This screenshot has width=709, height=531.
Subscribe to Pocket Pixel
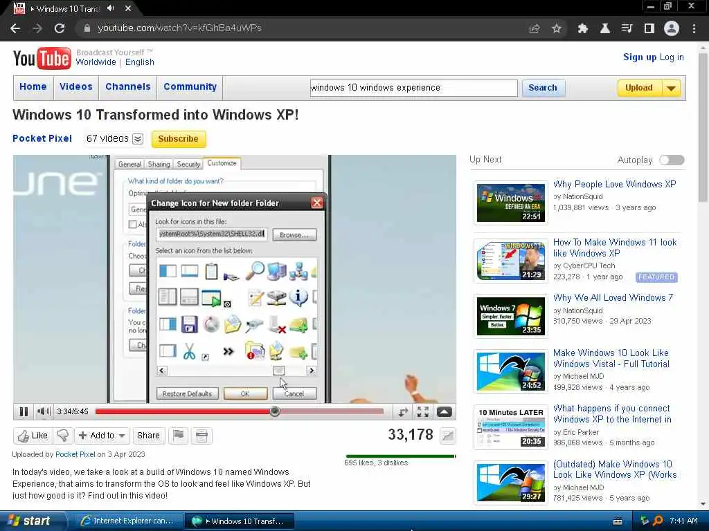[x=179, y=138]
